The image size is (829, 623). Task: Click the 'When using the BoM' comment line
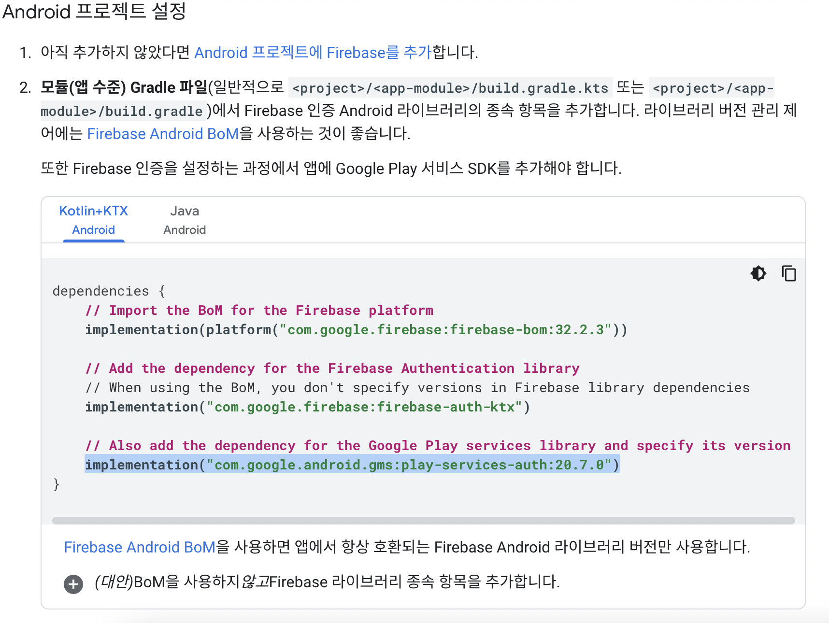pyautogui.click(x=417, y=388)
